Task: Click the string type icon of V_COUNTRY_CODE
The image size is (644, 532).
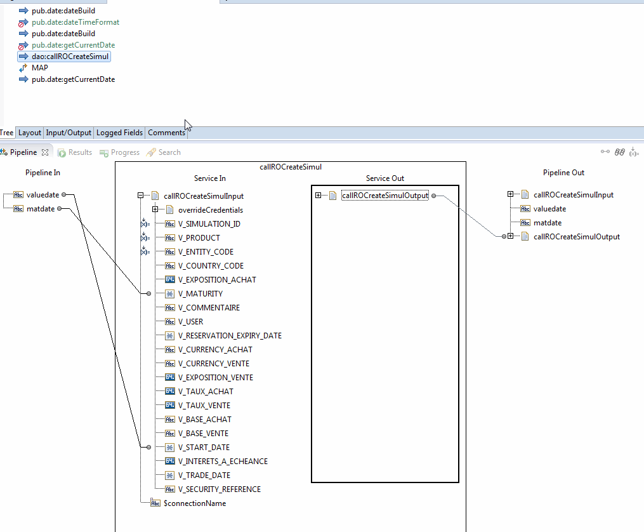Action: click(x=170, y=266)
